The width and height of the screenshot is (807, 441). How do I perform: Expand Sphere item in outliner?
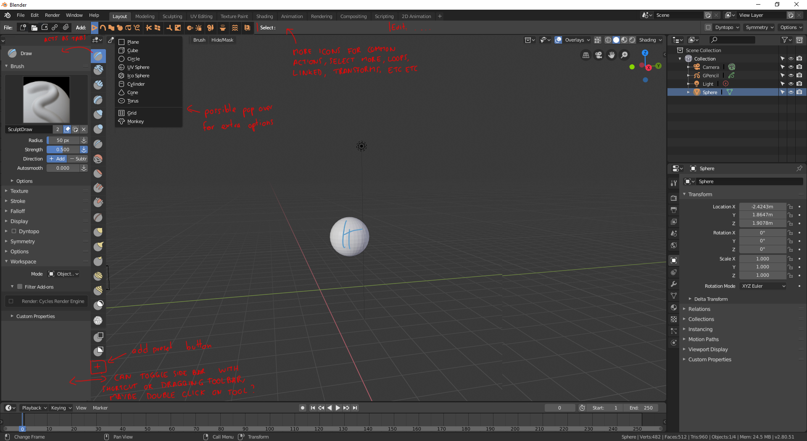(x=688, y=92)
